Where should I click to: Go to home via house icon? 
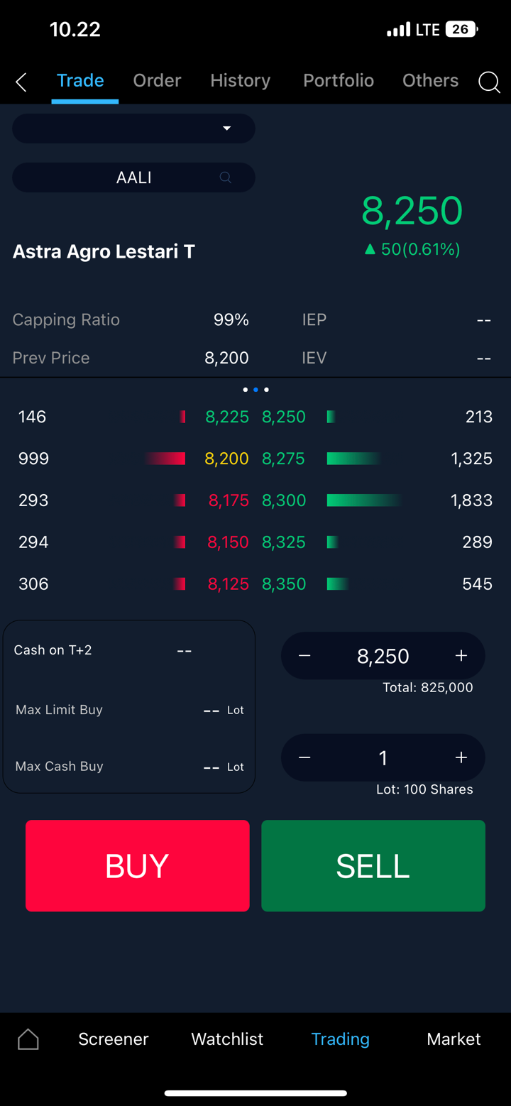[x=28, y=1039]
